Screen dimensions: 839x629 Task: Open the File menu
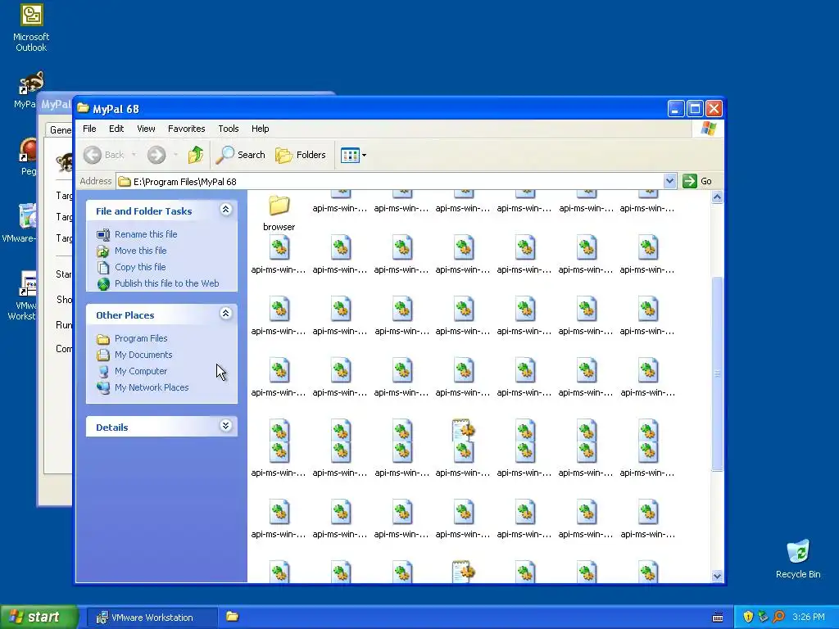pos(89,129)
